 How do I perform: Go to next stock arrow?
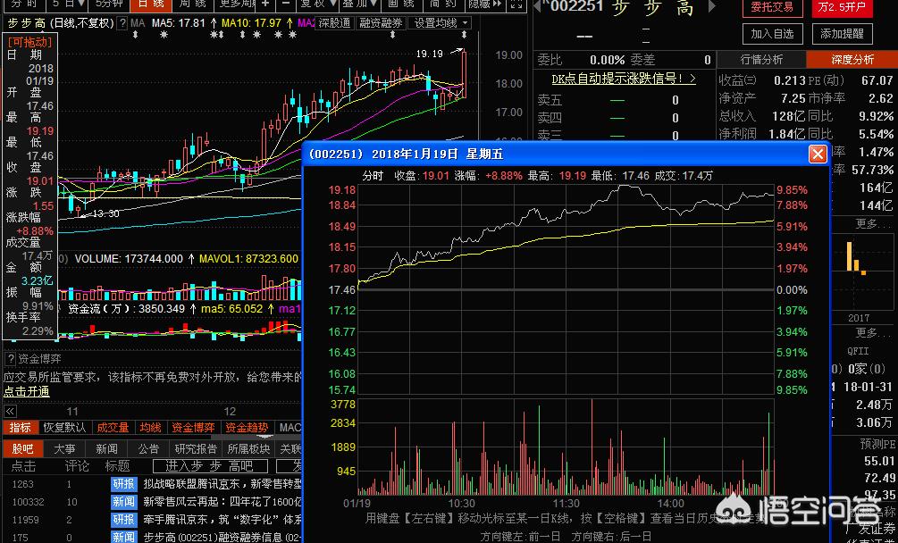pyautogui.click(x=712, y=7)
